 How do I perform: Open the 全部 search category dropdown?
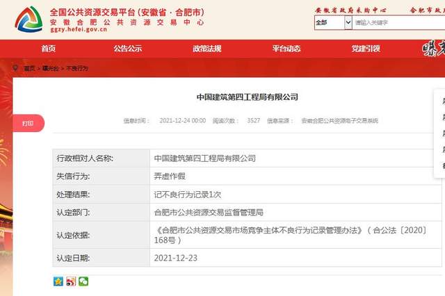333,22
